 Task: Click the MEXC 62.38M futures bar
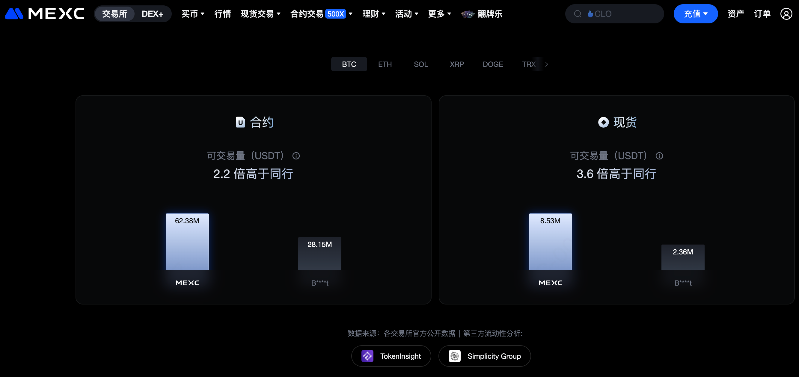(x=187, y=242)
